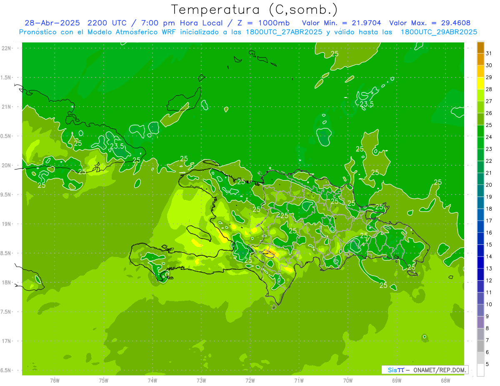Click the '14' color scale label

coord(489,257)
